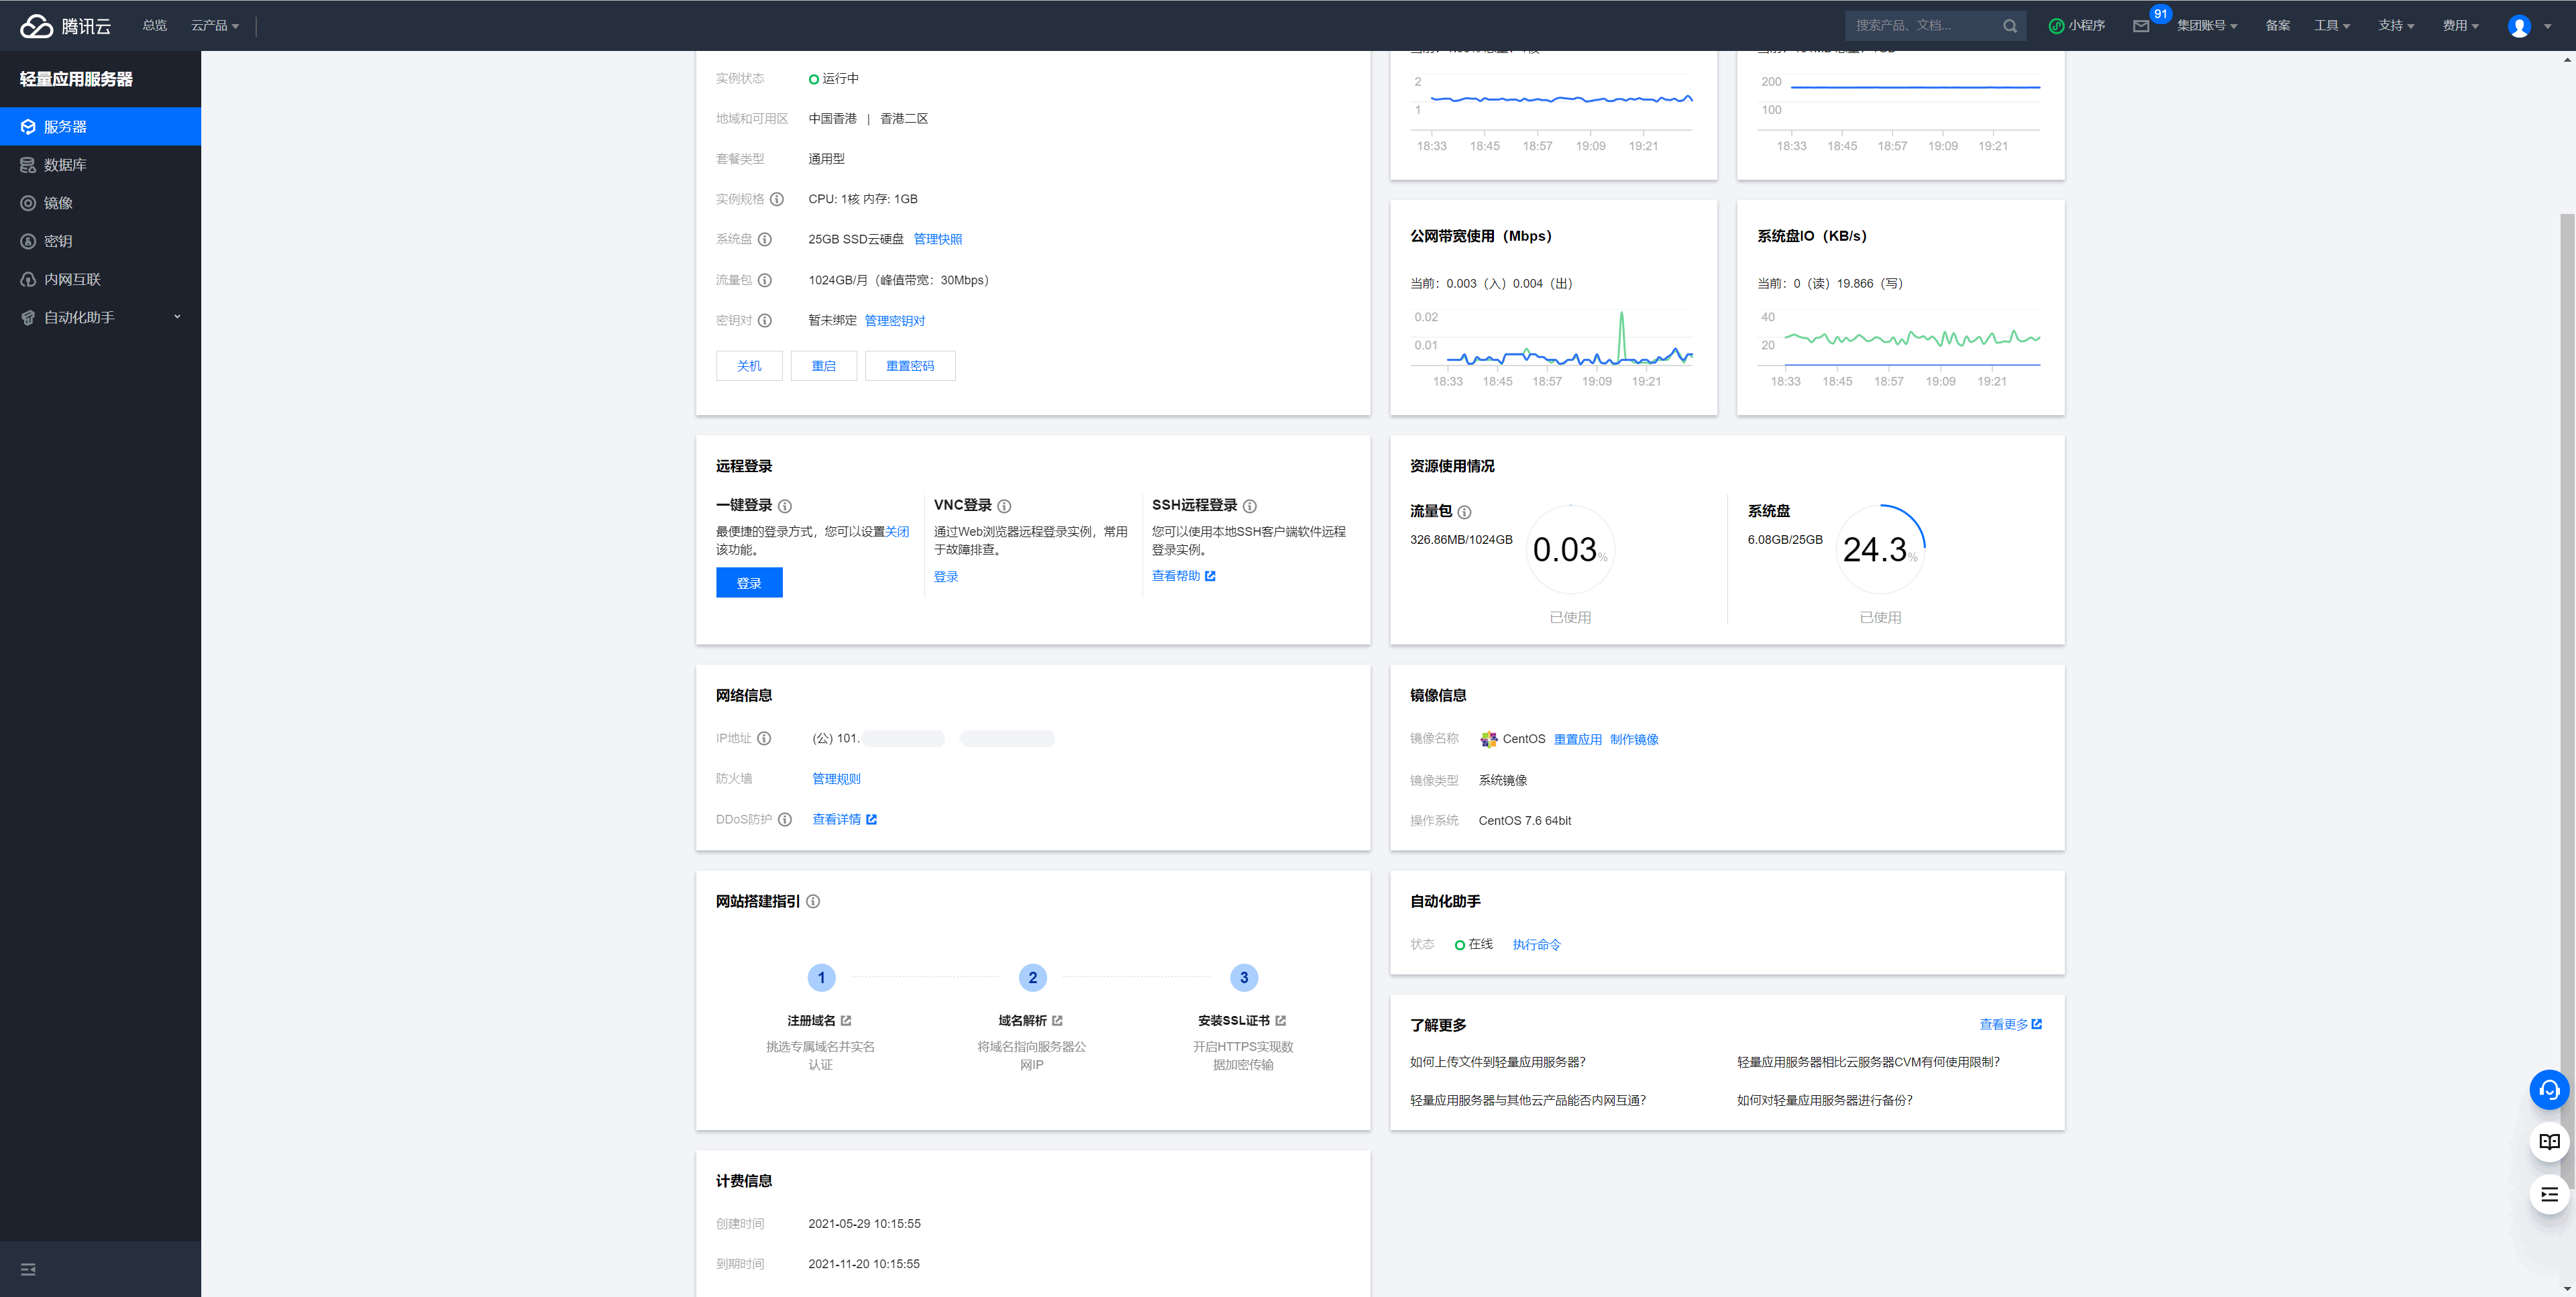Click the 系统盘 24.3% usage ring
This screenshot has height=1297, width=2576.
[1880, 549]
